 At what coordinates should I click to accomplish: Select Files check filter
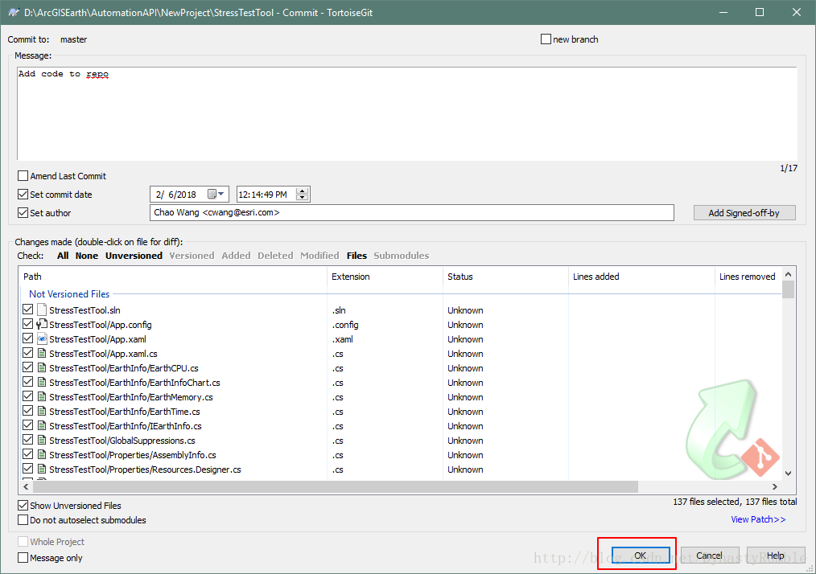pyautogui.click(x=356, y=256)
